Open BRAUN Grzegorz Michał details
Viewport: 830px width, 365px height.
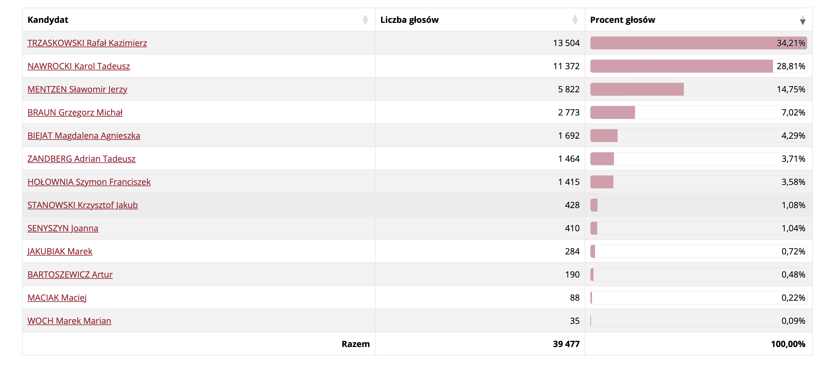[x=75, y=112]
